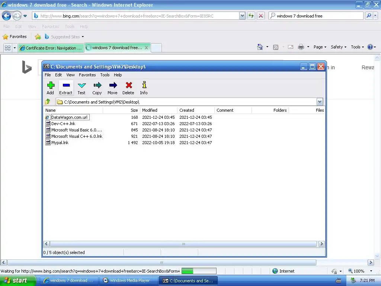The width and height of the screenshot is (381, 286).
Task: Click the IE Refresh button
Action: [x=251, y=16]
